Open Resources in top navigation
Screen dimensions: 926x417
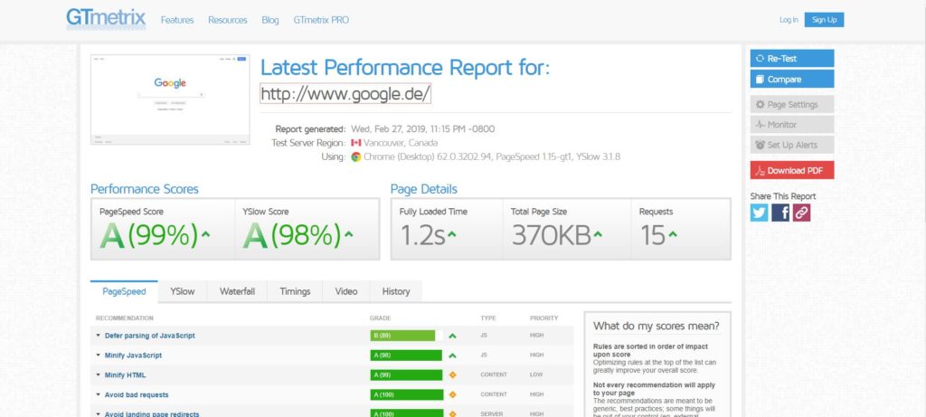click(x=227, y=20)
